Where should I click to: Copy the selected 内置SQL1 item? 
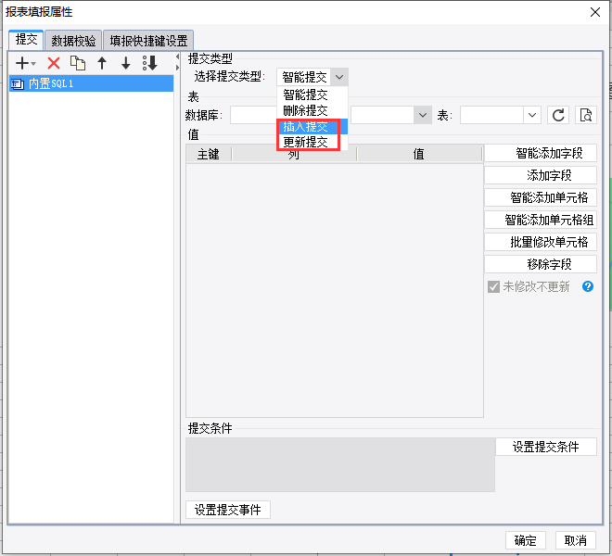[x=78, y=63]
